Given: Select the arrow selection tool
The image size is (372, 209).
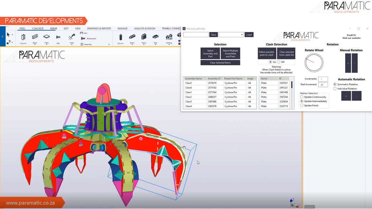Looking at the screenshot, I should [x=8, y=35].
